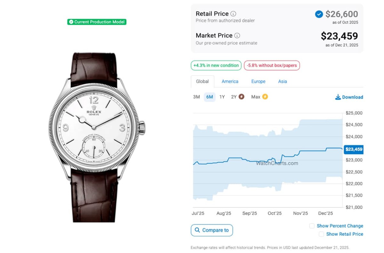Click the Current Production Model checkmark icon
The height and width of the screenshot is (253, 384).
point(71,22)
